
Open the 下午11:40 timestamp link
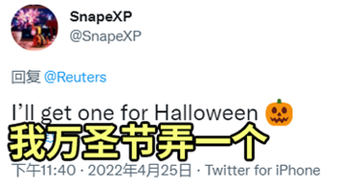44,170
